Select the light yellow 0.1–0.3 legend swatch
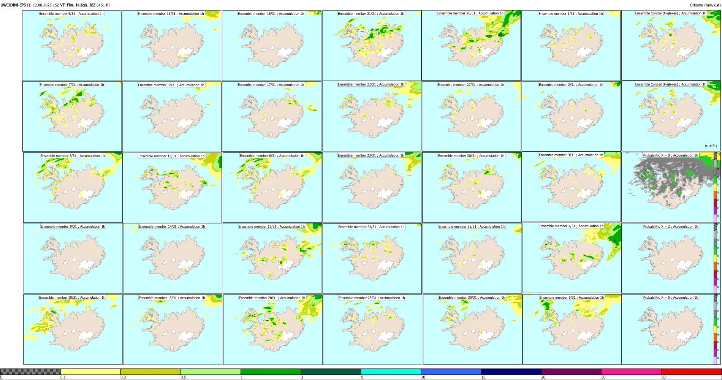Viewport: 722px width, 380px height. (90, 372)
